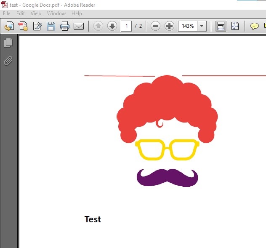Zoom out using the minus button
Viewport: 266px width, 248px height.
tap(155, 26)
